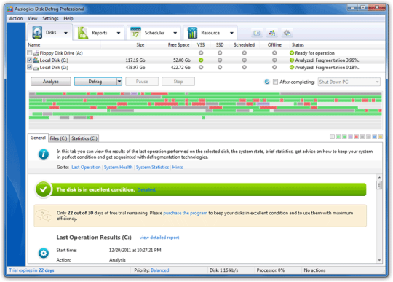393x282 pixels.
Task: Click the scrollbar up arrow in General panel
Action: (379, 178)
